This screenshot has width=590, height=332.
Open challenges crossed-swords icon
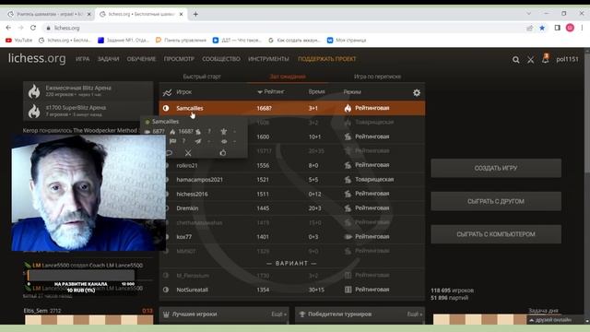click(531, 59)
